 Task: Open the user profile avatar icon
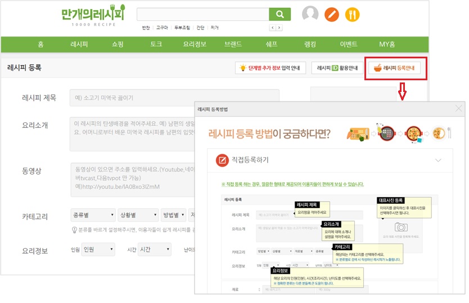pos(310,14)
